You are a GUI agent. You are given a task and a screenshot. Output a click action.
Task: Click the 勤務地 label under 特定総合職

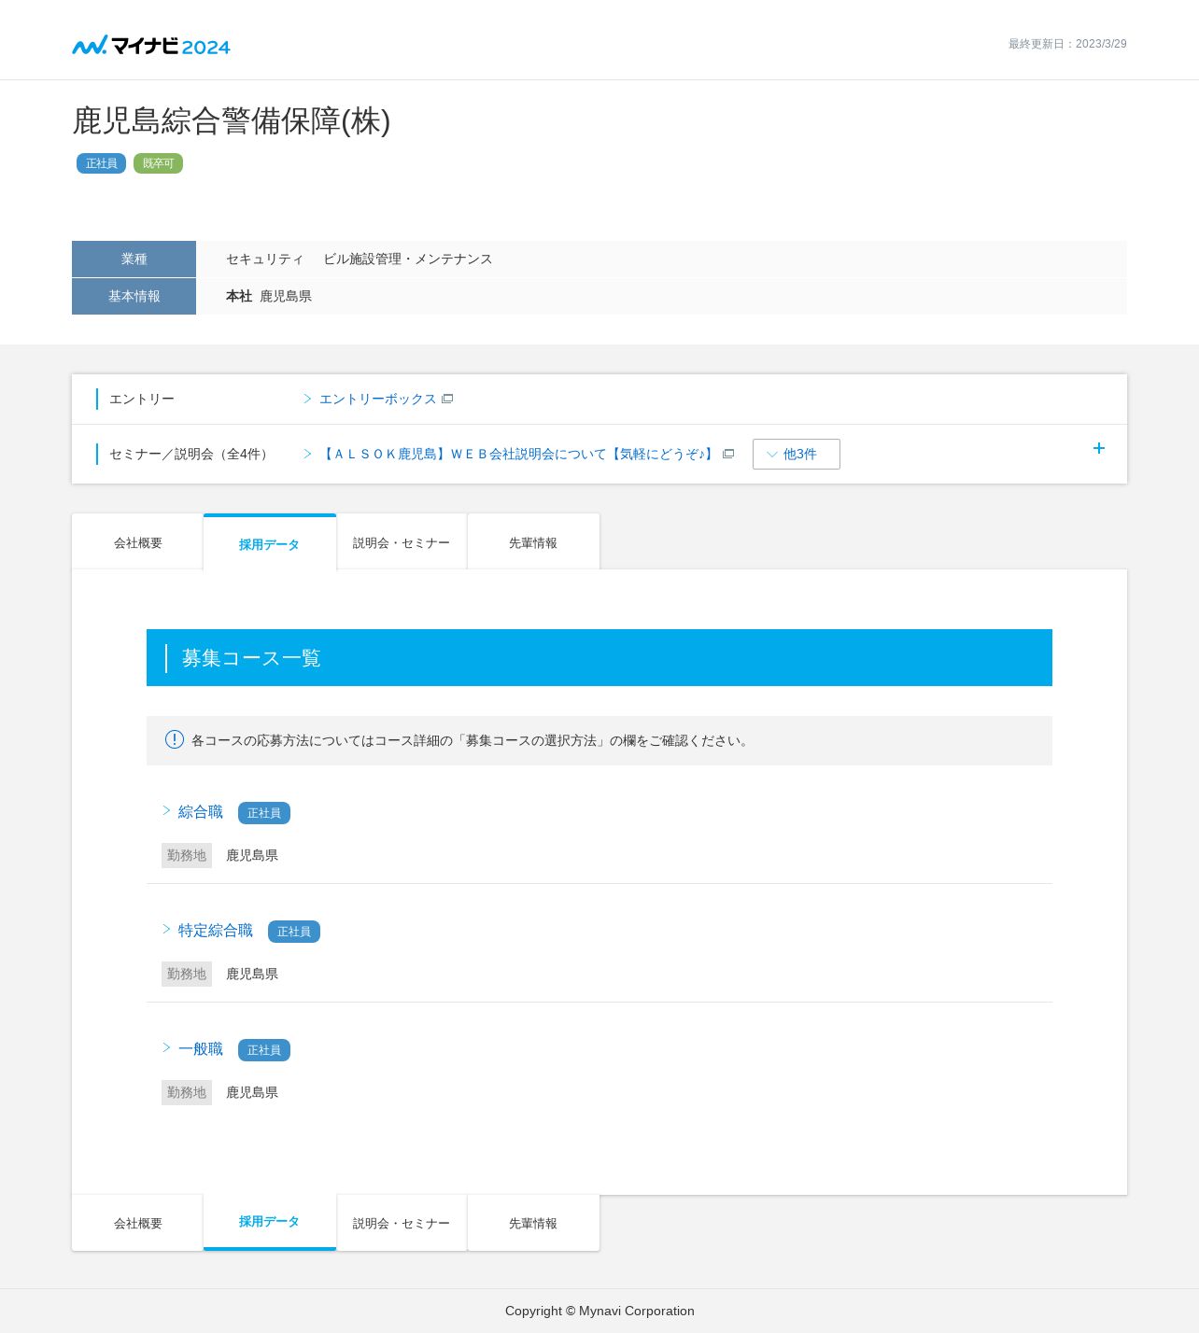click(x=187, y=974)
